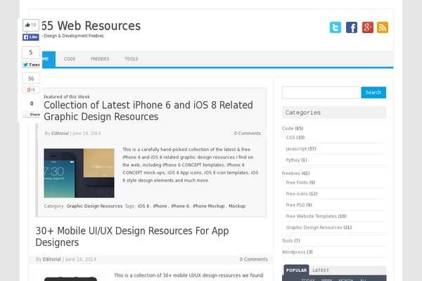Select the Tools (7) category
The height and width of the screenshot is (281, 422).
290,241
